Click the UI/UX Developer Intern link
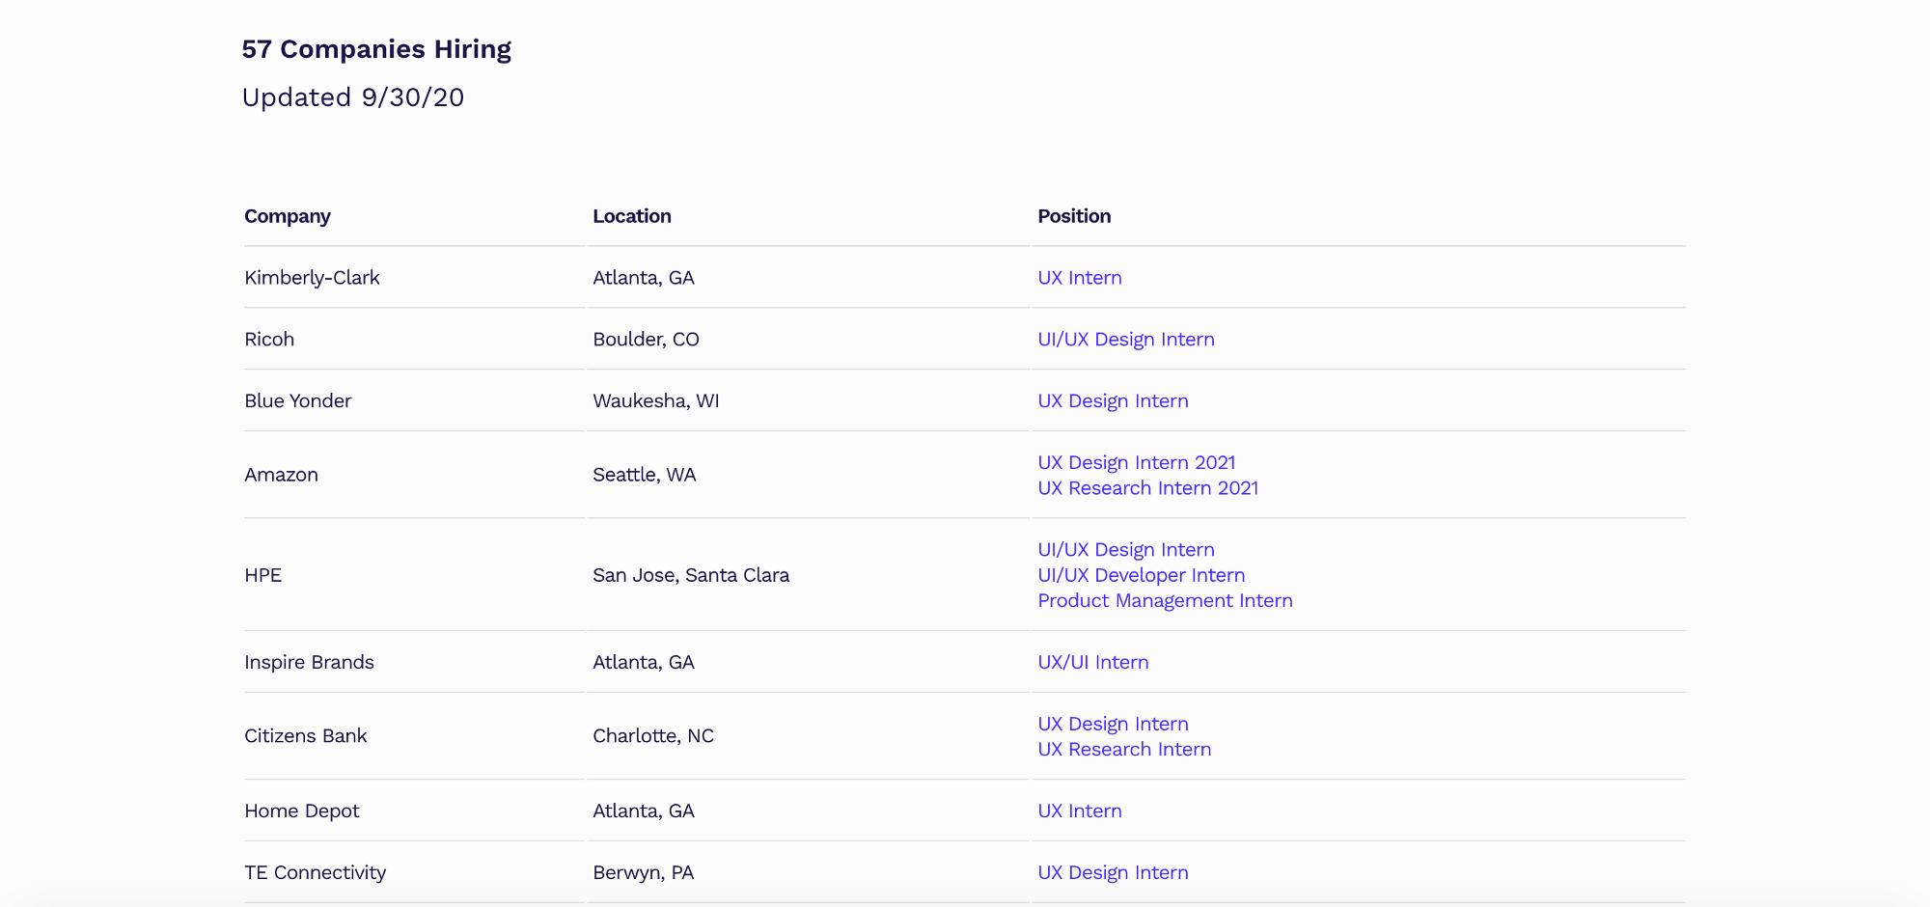The image size is (1930, 907). point(1141,575)
